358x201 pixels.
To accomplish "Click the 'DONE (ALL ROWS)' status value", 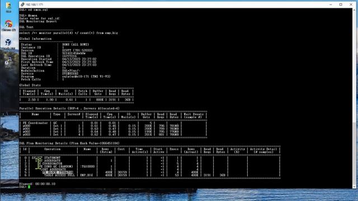I will point(76,45).
